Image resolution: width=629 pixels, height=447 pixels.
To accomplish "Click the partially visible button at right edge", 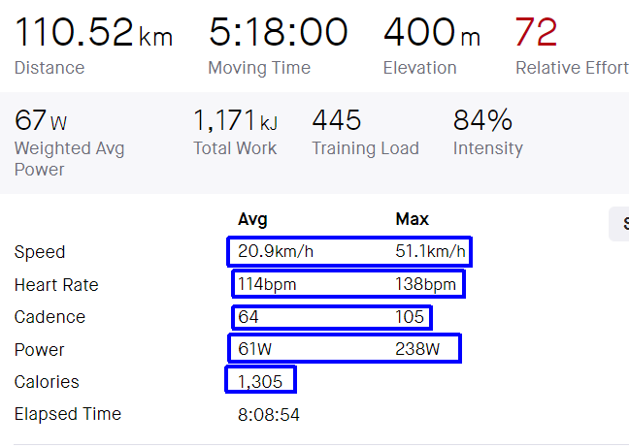I will pos(619,224).
